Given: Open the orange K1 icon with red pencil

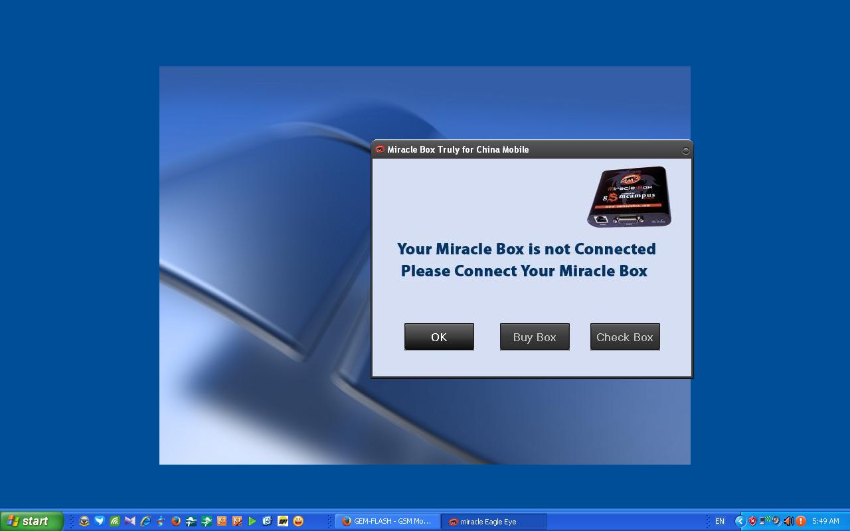Looking at the screenshot, I should coord(237,521).
